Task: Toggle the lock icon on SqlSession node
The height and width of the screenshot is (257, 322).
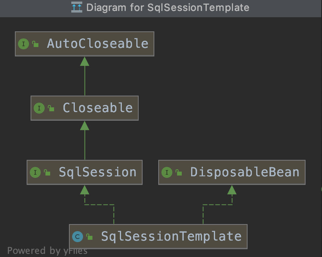Action: coord(46,172)
